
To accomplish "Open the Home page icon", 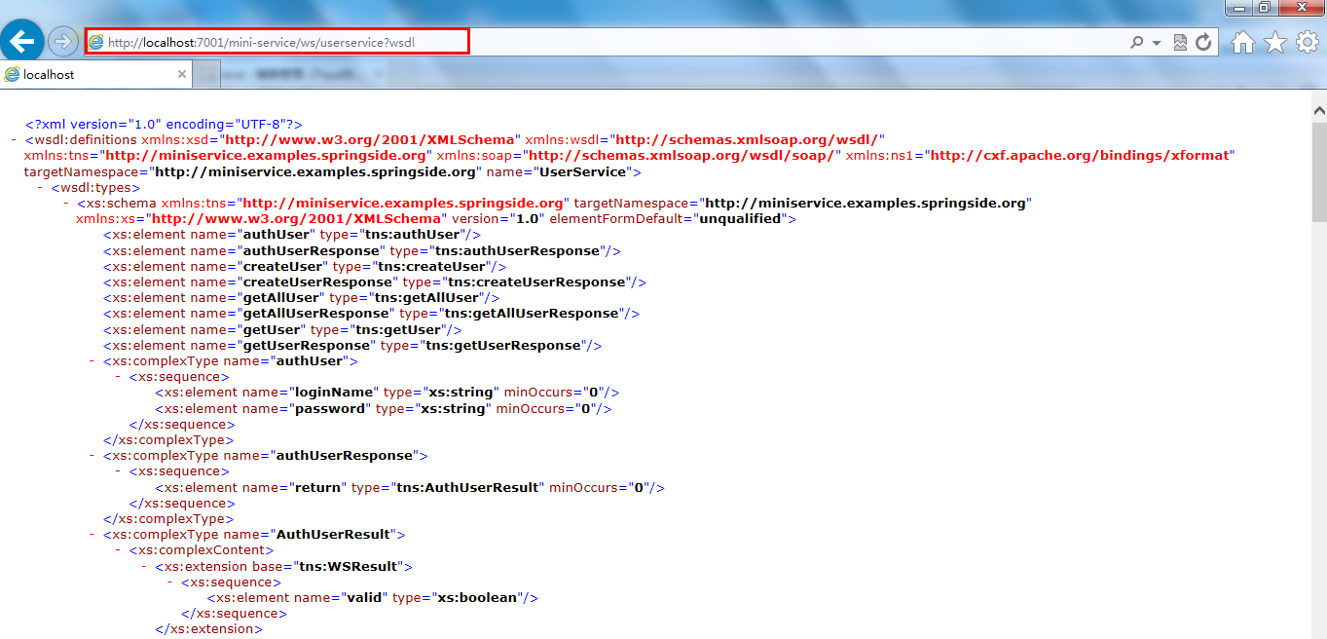I will [x=1243, y=42].
